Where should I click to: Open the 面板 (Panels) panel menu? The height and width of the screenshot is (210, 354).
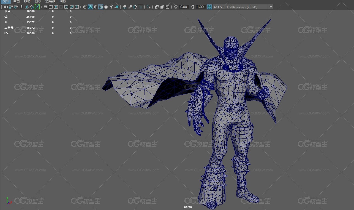(63, 1)
